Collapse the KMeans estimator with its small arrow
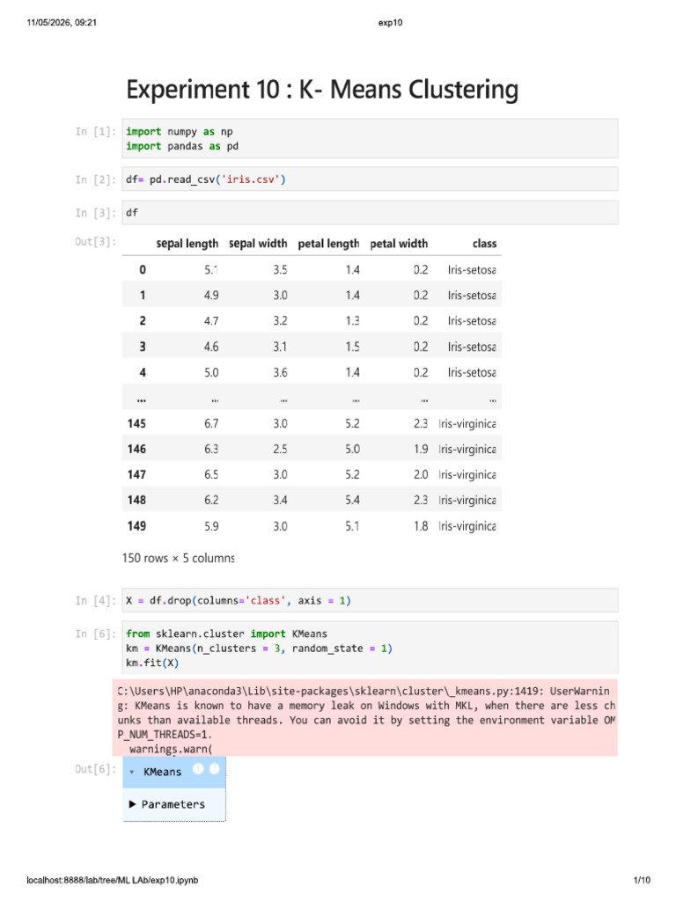Screen dimensions: 676x901 click(132, 772)
